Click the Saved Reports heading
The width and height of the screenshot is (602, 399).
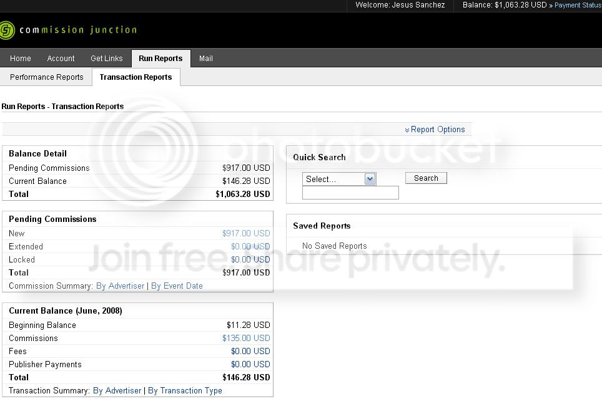click(322, 226)
